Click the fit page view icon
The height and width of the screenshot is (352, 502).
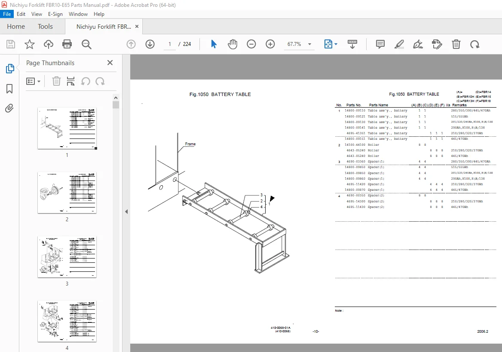(328, 44)
